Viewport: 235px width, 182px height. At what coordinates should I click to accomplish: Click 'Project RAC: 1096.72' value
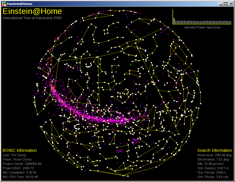click(x=18, y=168)
